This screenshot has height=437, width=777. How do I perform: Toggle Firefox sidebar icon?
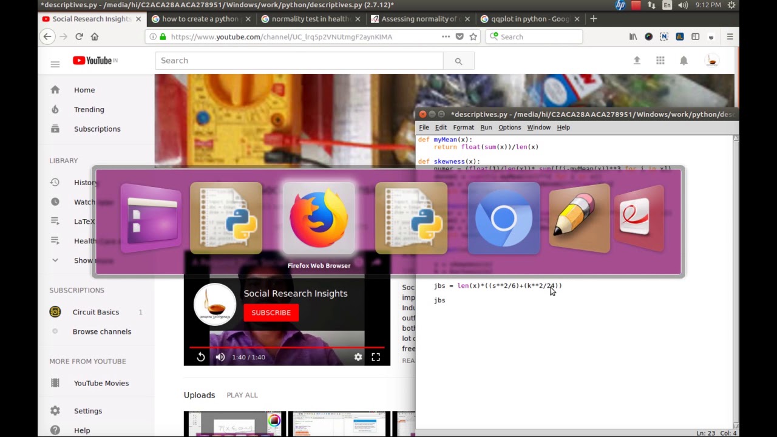(x=695, y=36)
